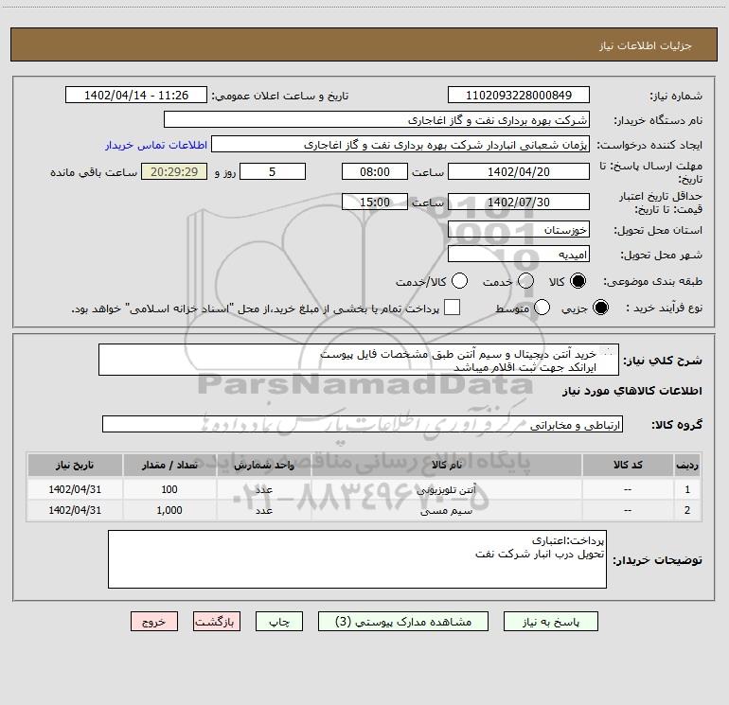Click the سیم مسی item name cell

coord(446,510)
